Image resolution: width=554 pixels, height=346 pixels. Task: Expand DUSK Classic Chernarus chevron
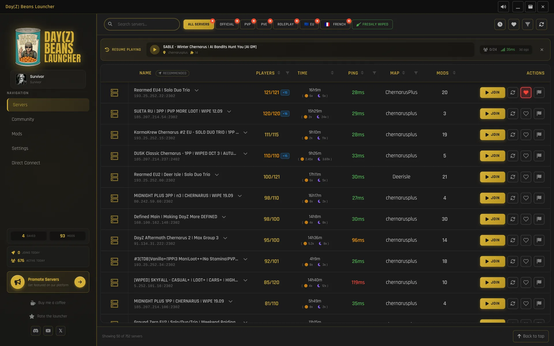pos(245,153)
